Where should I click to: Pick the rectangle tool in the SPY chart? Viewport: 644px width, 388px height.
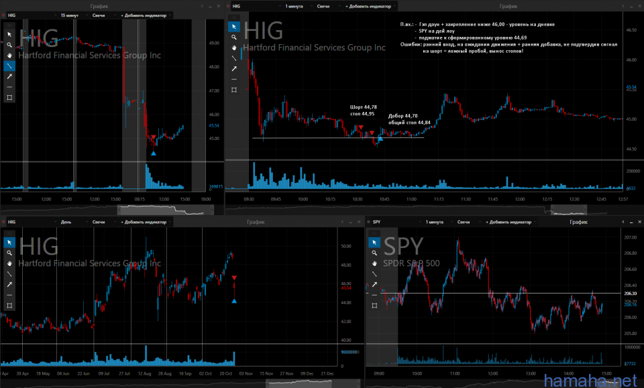coord(374,306)
